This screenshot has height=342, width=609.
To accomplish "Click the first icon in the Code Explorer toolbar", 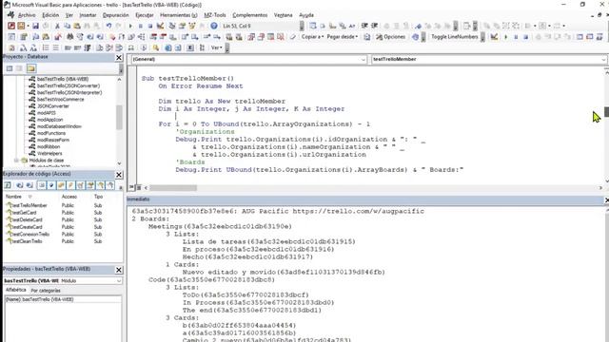I will (8, 185).
